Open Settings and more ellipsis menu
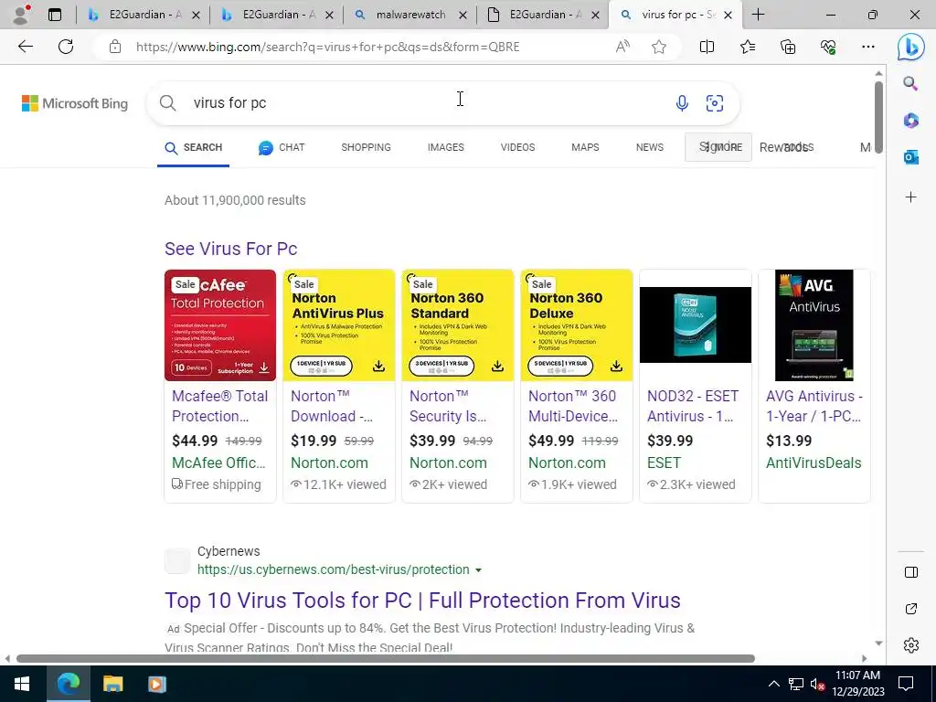Image resolution: width=936 pixels, height=702 pixels. [x=868, y=47]
